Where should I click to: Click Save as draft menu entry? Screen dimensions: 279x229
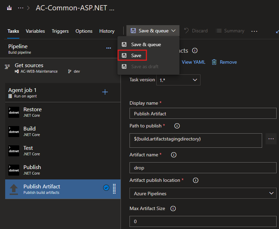pyautogui.click(x=148, y=66)
